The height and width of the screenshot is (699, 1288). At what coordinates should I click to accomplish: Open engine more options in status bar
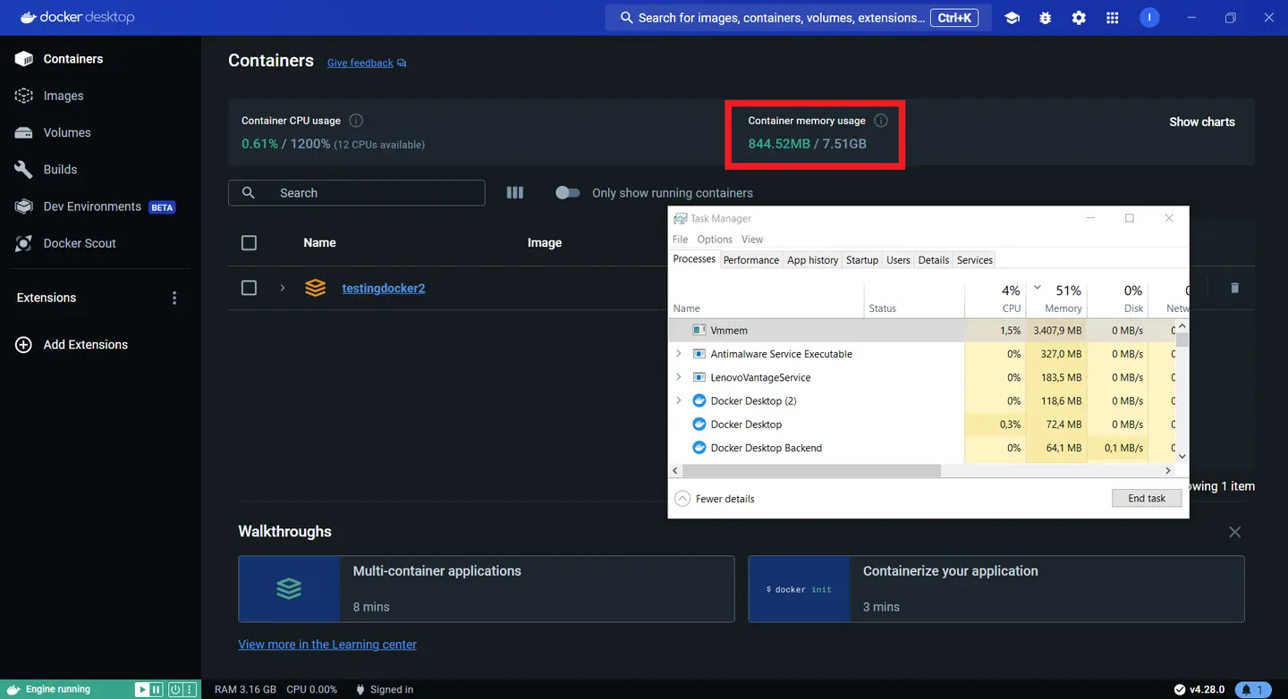pos(190,689)
